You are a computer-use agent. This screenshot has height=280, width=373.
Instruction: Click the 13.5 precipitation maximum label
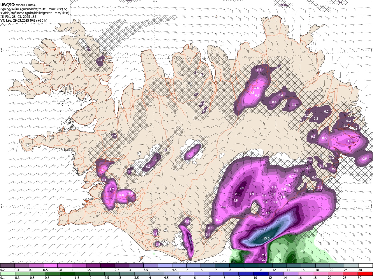click(266, 239)
